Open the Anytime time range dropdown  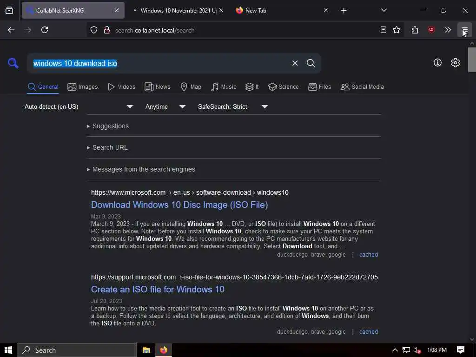pos(165,107)
